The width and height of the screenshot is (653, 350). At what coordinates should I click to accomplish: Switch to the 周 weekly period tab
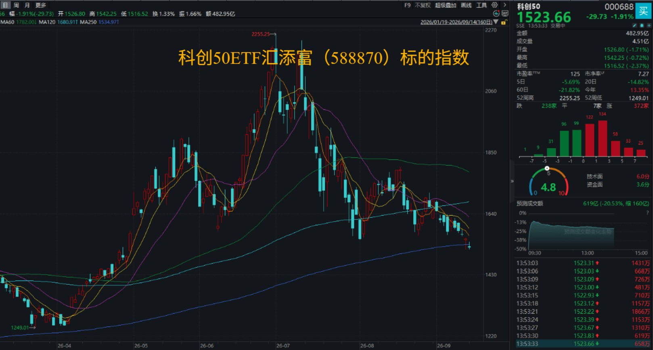click(16, 5)
